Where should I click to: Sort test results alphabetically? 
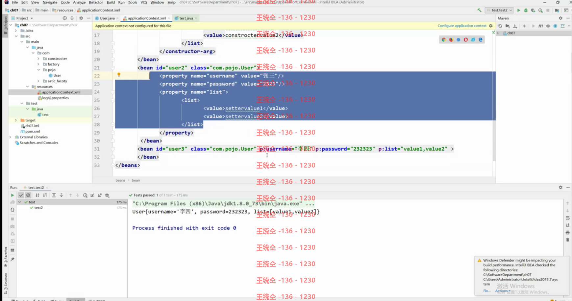click(37, 195)
